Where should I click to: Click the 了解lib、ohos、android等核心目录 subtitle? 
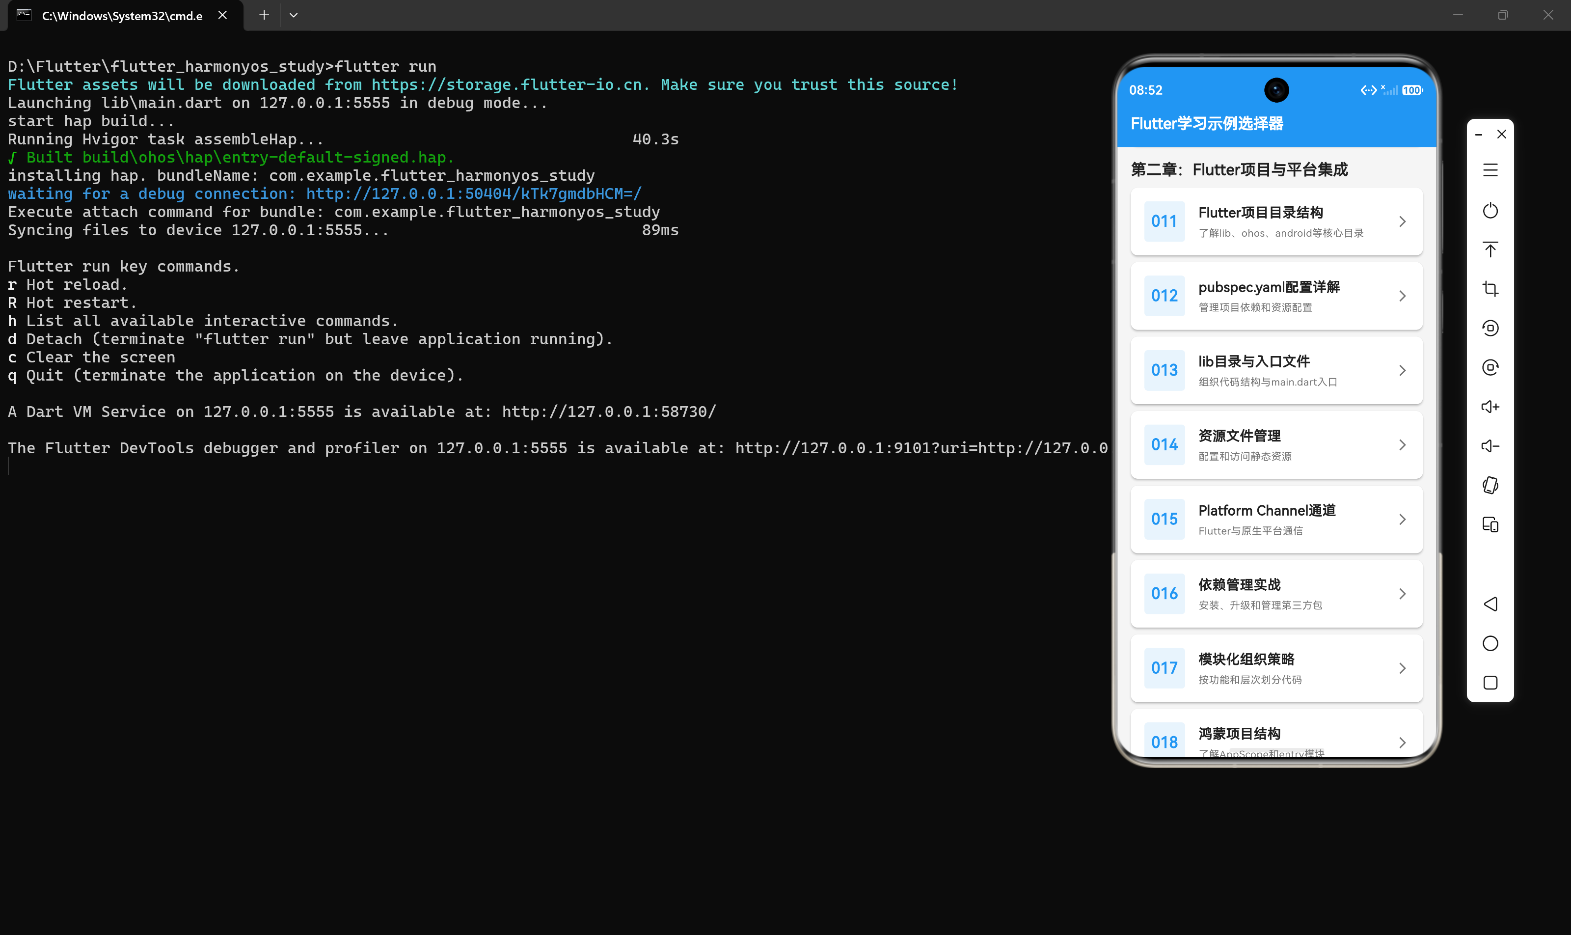(1281, 233)
